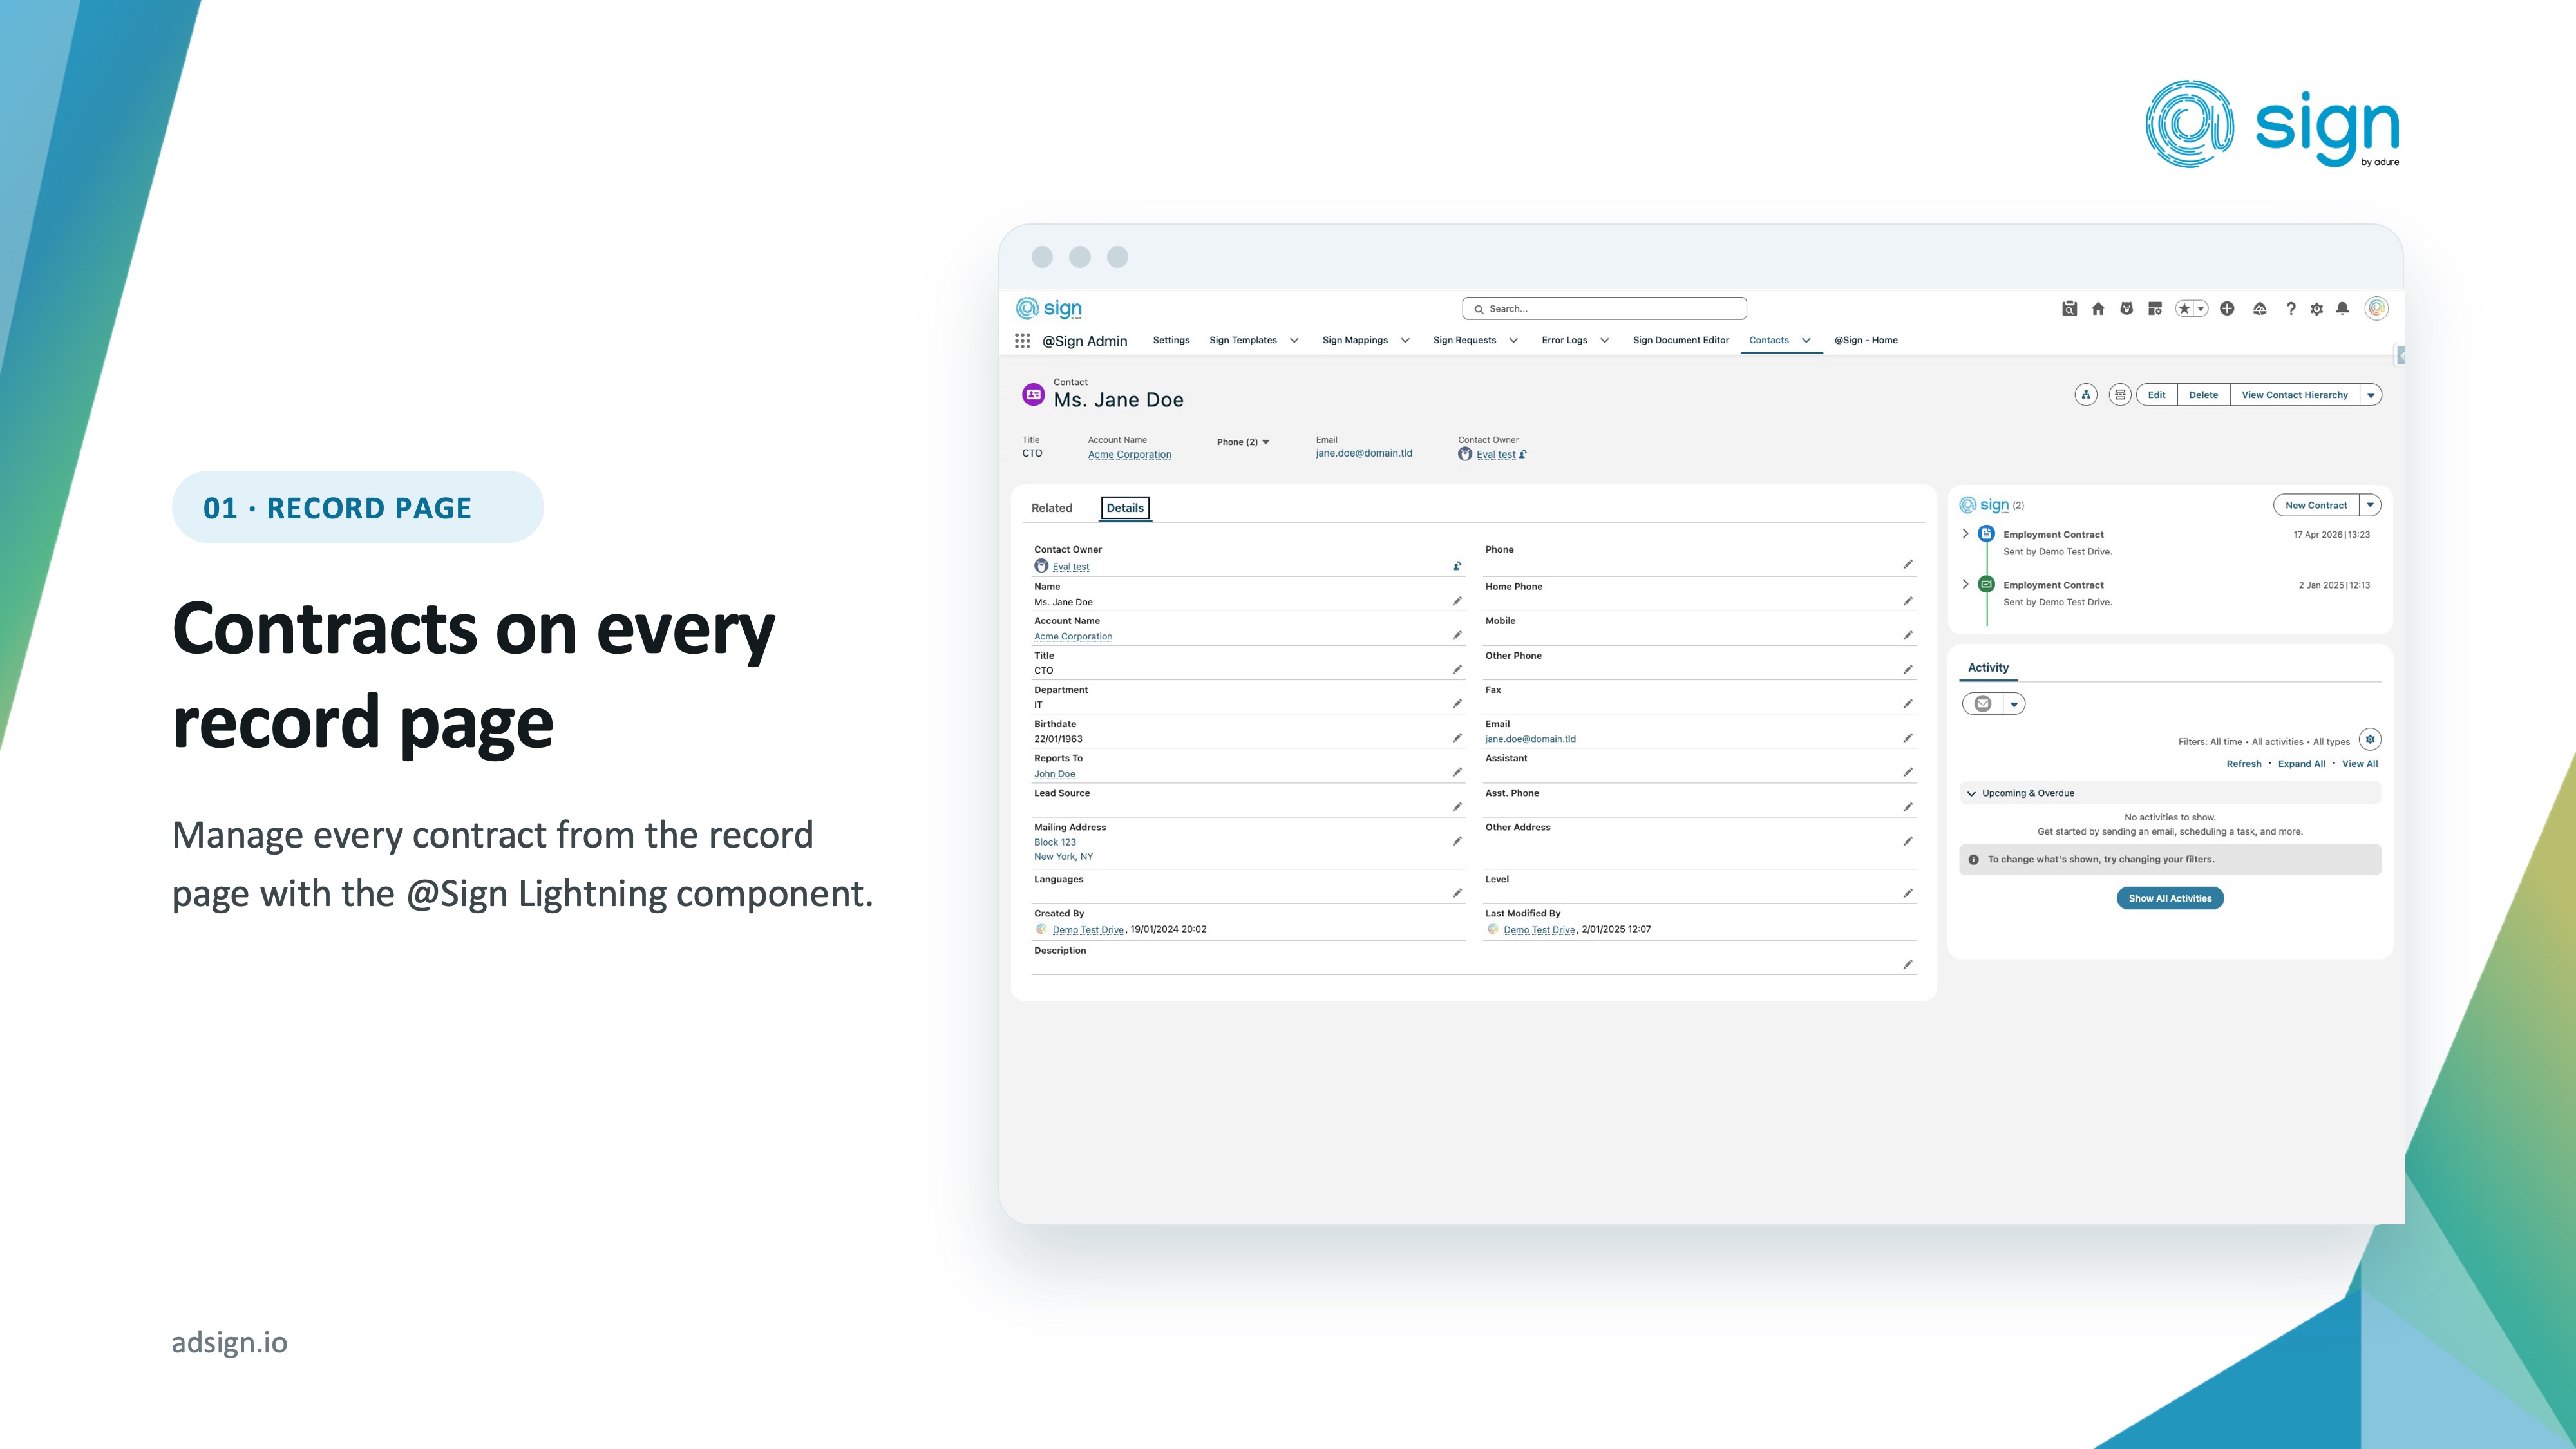The image size is (2576, 1449).
Task: Expand the 2 Jan 2025 Employment Contract row
Action: click(x=1965, y=584)
